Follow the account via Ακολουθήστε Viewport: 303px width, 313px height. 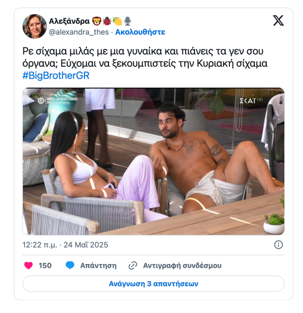click(140, 32)
